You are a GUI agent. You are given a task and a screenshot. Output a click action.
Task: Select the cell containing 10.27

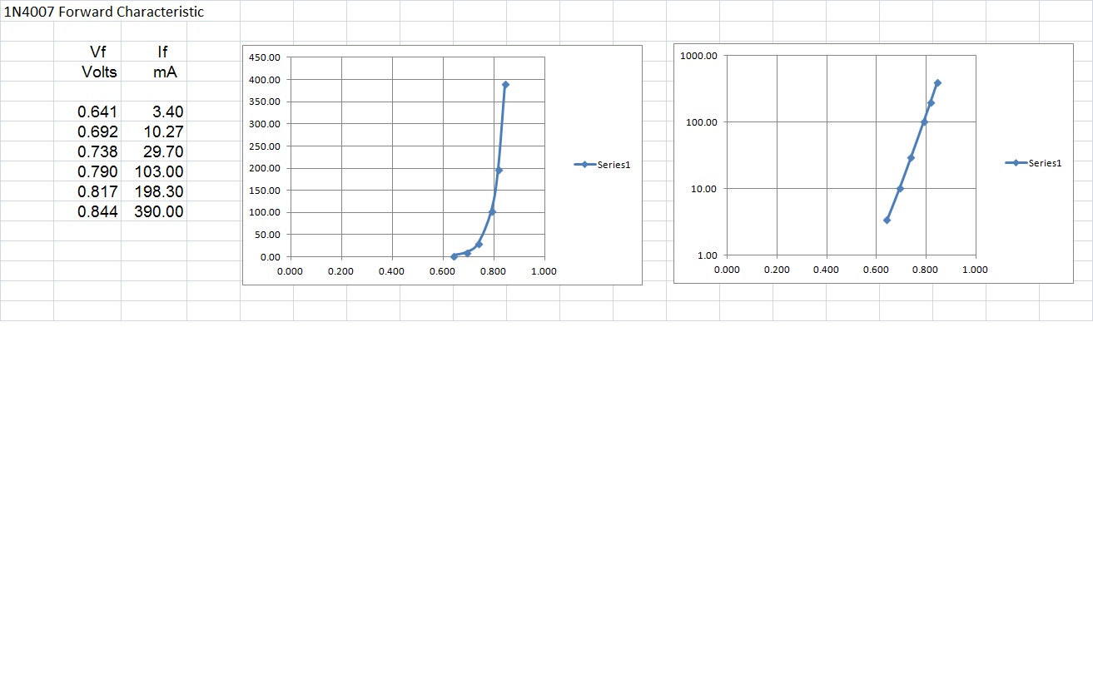pos(164,131)
